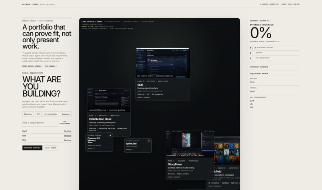
Task: Select the Electron requirement chip
Action: point(28,114)
